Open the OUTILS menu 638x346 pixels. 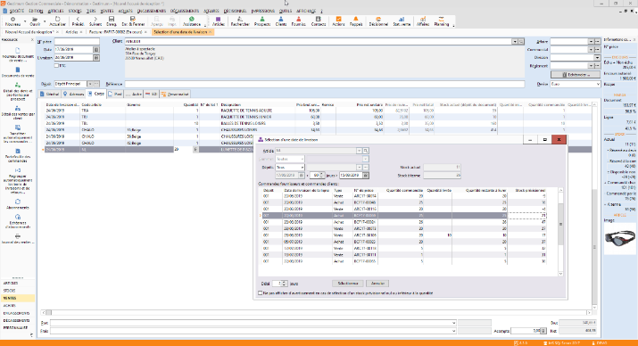[286, 11]
